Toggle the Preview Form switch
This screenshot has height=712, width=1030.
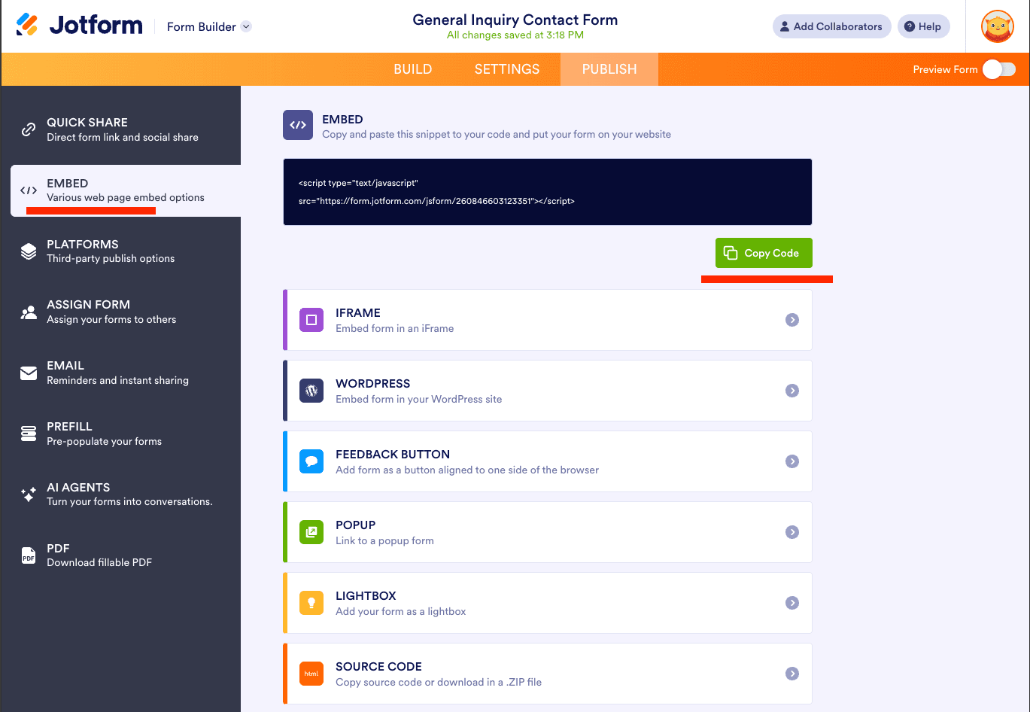[x=998, y=69]
